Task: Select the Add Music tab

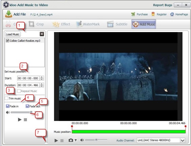Action: tap(144, 24)
